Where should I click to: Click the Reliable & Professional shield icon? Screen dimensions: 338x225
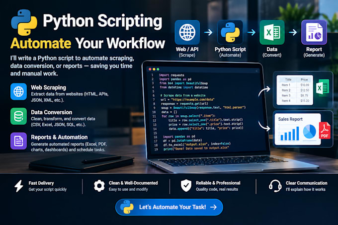click(186, 186)
